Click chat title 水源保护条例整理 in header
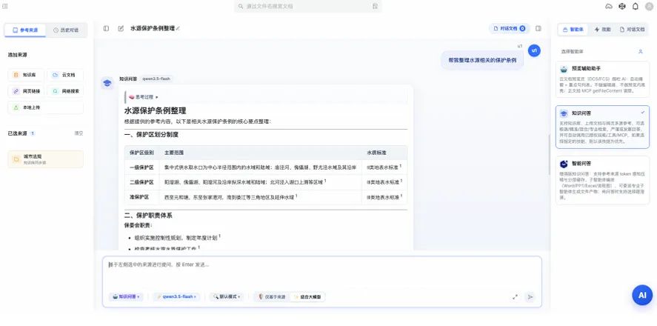The width and height of the screenshot is (657, 326). 152,28
